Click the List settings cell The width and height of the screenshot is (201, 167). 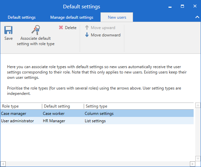point(95,121)
